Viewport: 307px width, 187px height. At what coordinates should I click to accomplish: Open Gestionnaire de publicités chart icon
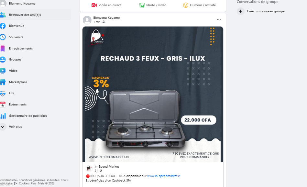pyautogui.click(x=3, y=116)
